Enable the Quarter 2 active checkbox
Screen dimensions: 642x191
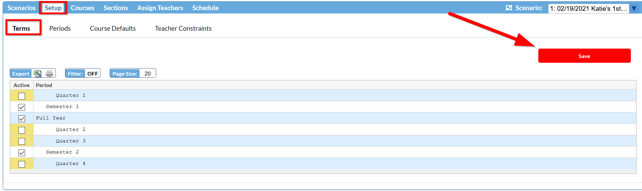(x=22, y=130)
